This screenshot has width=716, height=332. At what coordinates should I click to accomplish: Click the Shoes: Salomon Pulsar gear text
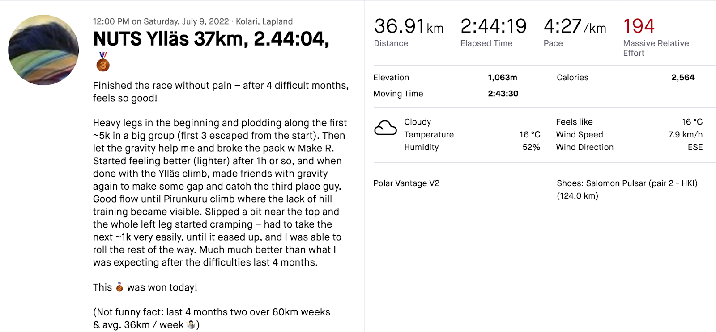click(627, 189)
